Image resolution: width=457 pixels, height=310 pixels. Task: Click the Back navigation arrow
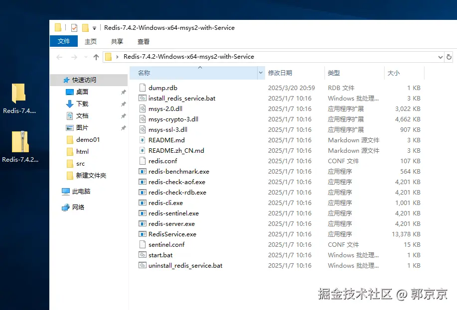[59, 57]
